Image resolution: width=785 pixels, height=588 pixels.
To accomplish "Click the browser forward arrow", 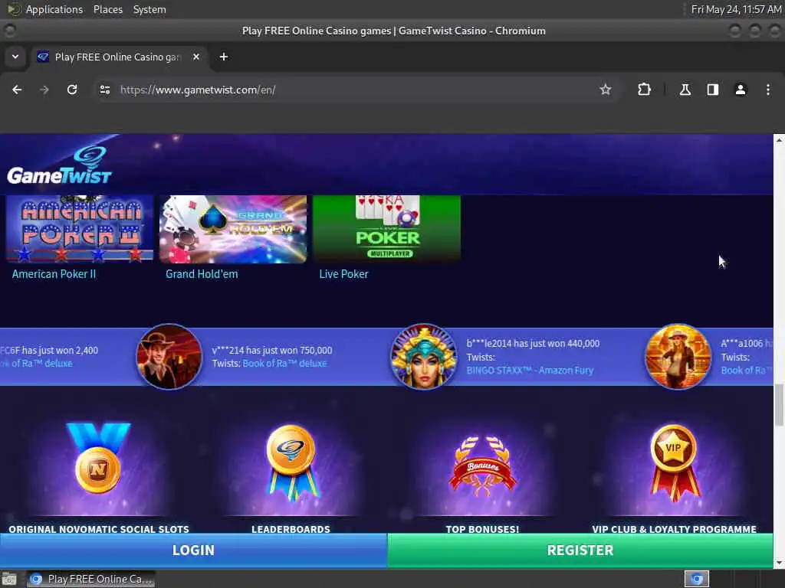I will (x=44, y=90).
